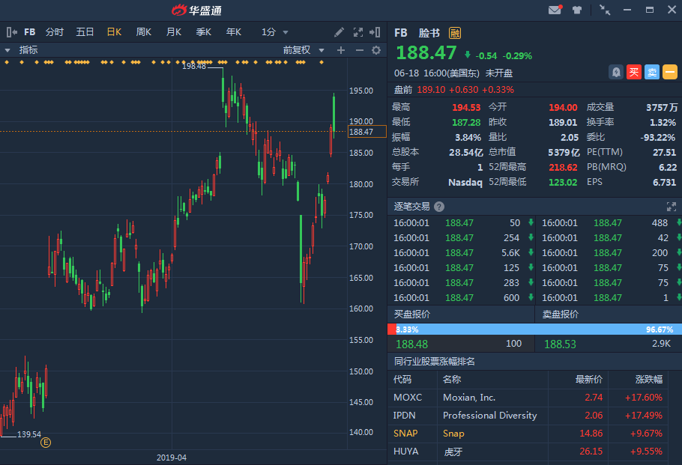The width and height of the screenshot is (682, 465).
Task: Select the pencil drawing tool
Action: [340, 32]
